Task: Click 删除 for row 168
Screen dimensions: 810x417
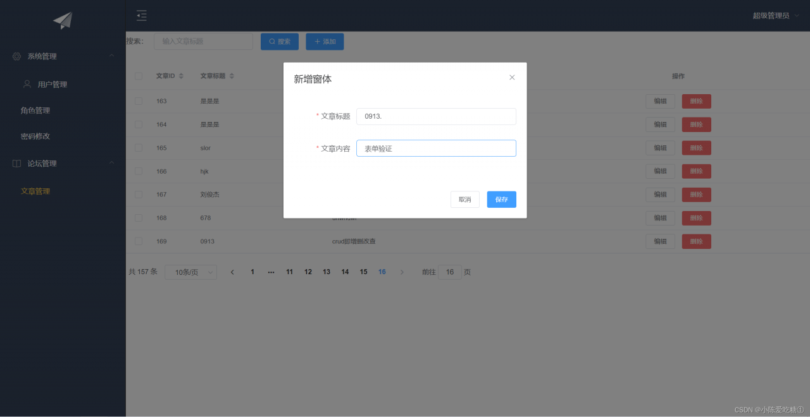Action: 697,218
